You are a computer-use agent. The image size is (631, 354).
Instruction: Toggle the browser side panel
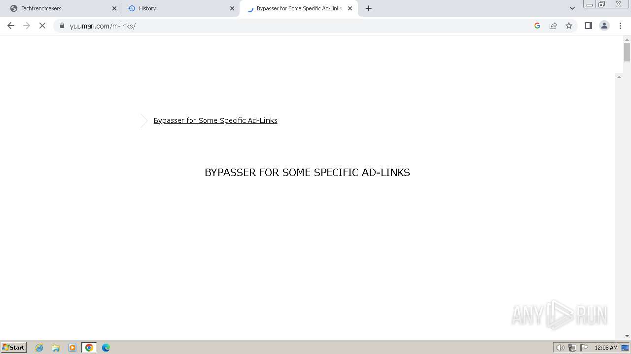click(588, 26)
